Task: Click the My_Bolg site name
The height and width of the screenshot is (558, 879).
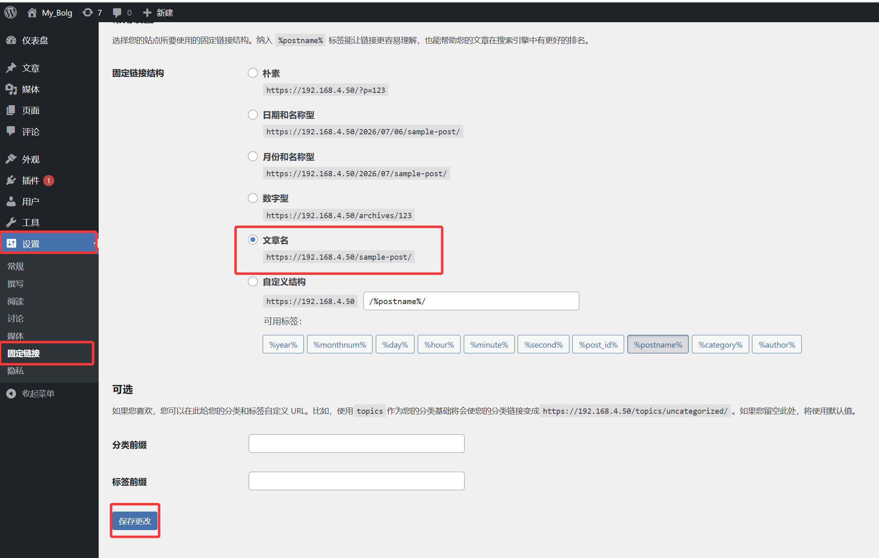Action: click(57, 13)
